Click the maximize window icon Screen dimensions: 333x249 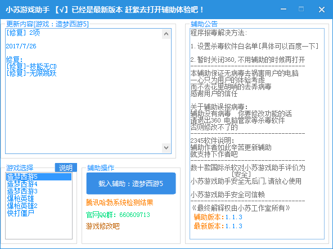click(x=301, y=9)
